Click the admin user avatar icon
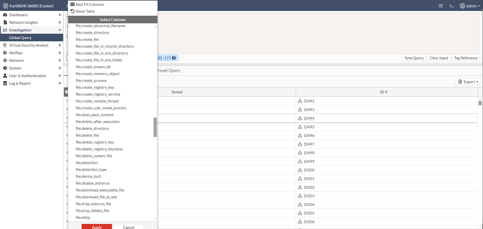The width and height of the screenshot is (483, 229). tap(462, 6)
